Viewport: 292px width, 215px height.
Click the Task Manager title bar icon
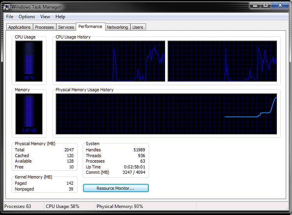pyautogui.click(x=7, y=7)
